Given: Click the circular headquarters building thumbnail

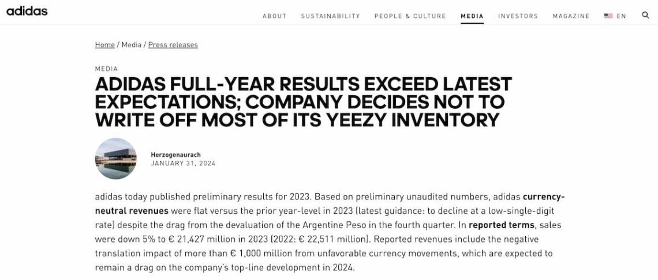Looking at the screenshot, I should click(x=115, y=158).
